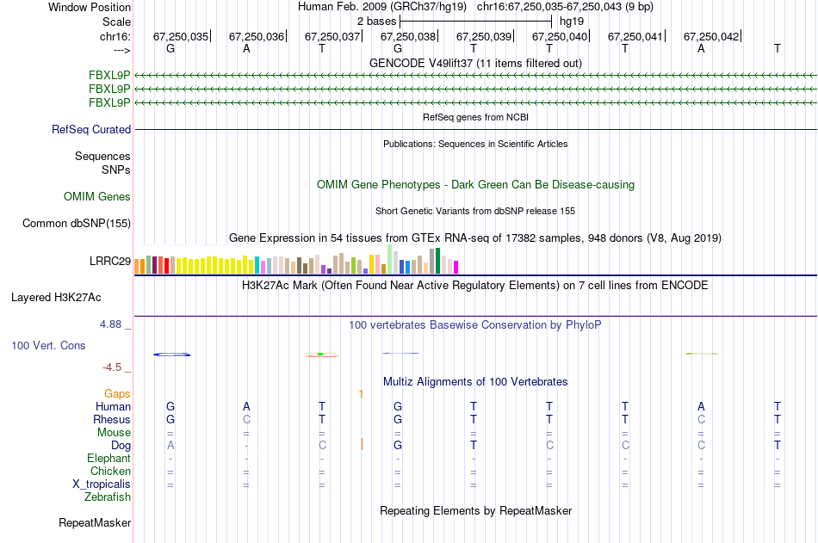Click the -4.5 lower scale value

tap(112, 367)
